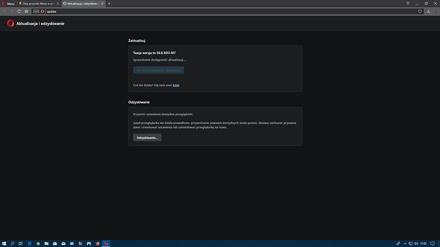Open the sidebar setup three-dots icon

point(436,11)
